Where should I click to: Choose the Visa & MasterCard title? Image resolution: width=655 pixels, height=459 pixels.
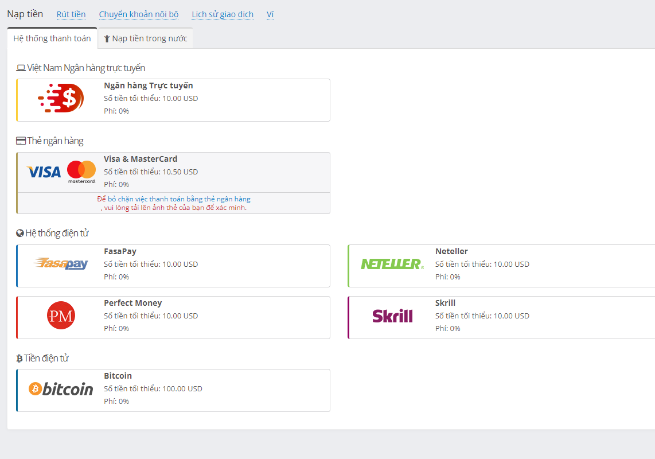click(141, 159)
